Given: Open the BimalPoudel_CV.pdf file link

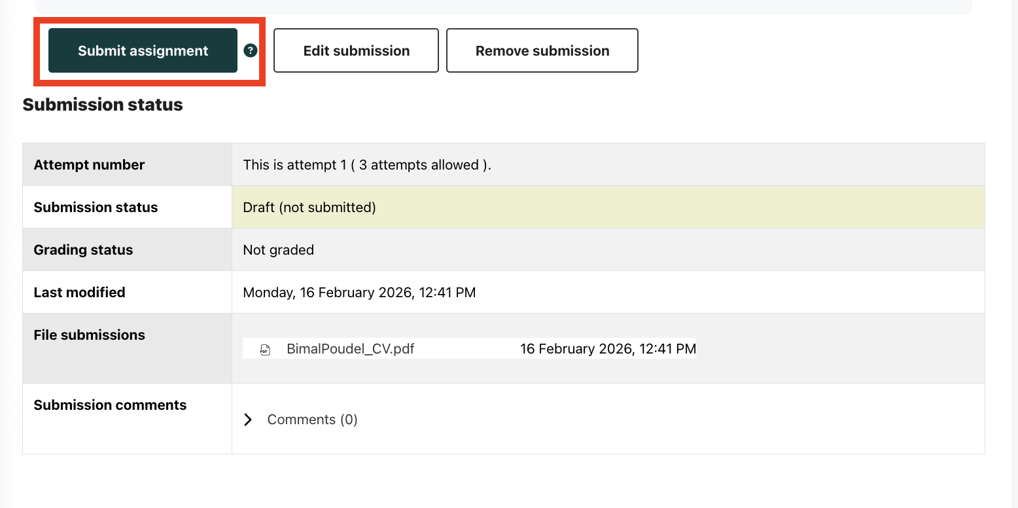Looking at the screenshot, I should (x=350, y=349).
